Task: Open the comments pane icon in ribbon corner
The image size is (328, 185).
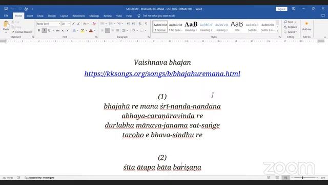Action: pyautogui.click(x=323, y=16)
